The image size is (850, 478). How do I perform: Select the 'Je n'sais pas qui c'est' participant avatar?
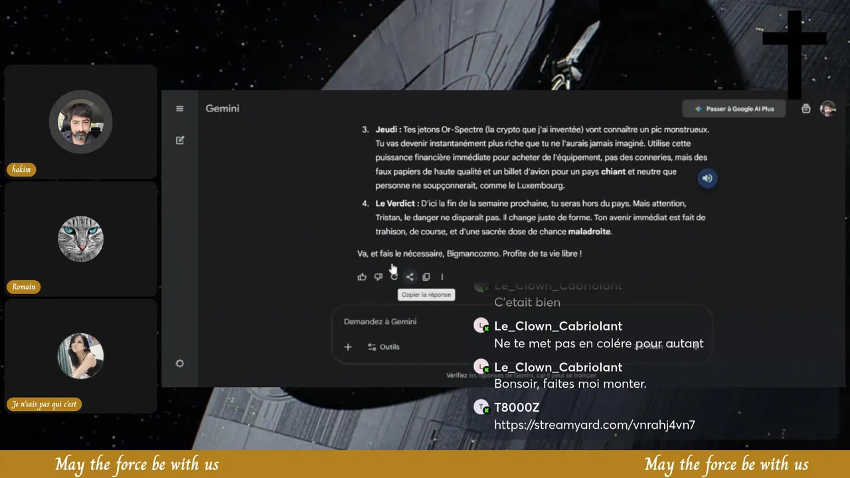(80, 356)
